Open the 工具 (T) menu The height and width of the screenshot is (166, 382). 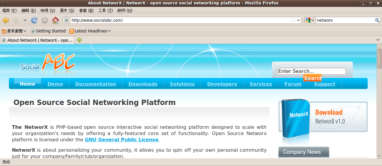pos(106,10)
